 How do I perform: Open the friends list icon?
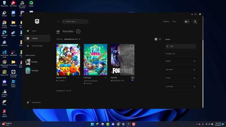coord(187,22)
